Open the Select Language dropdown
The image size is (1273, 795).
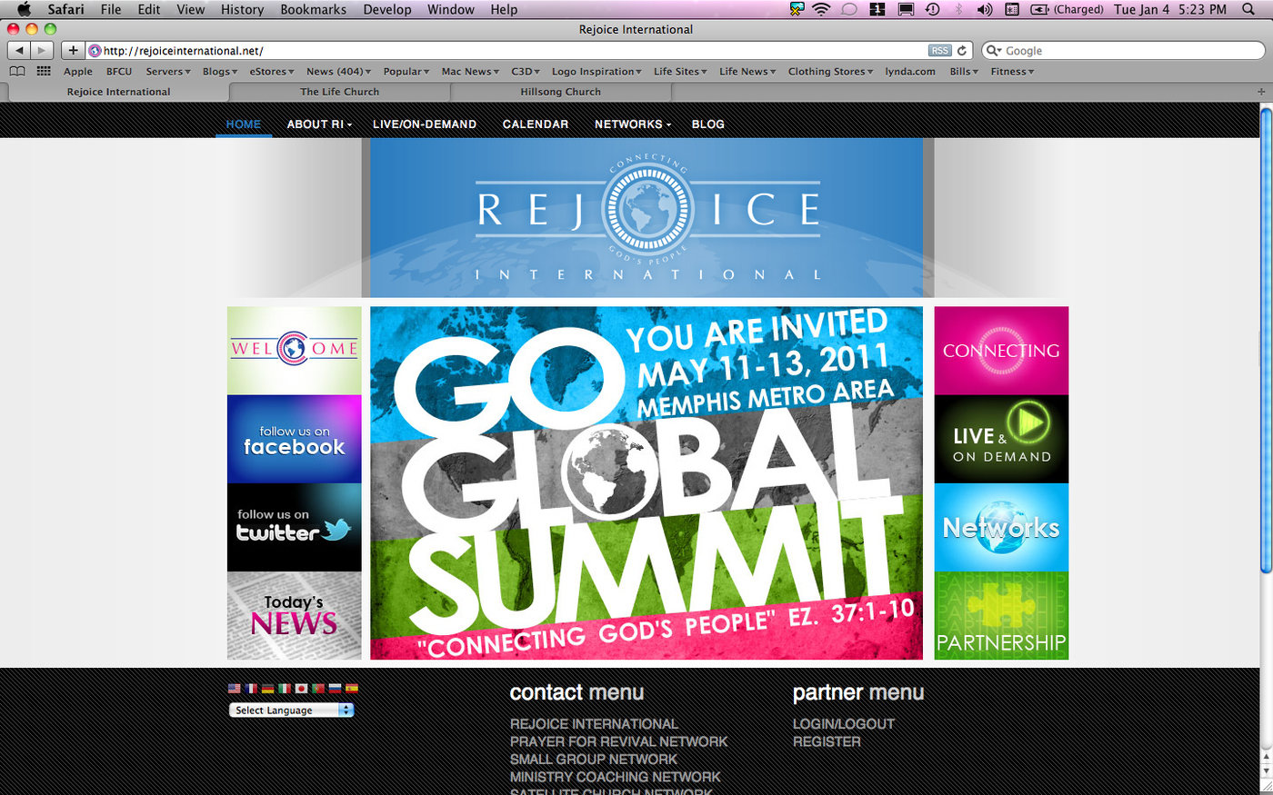coord(291,711)
